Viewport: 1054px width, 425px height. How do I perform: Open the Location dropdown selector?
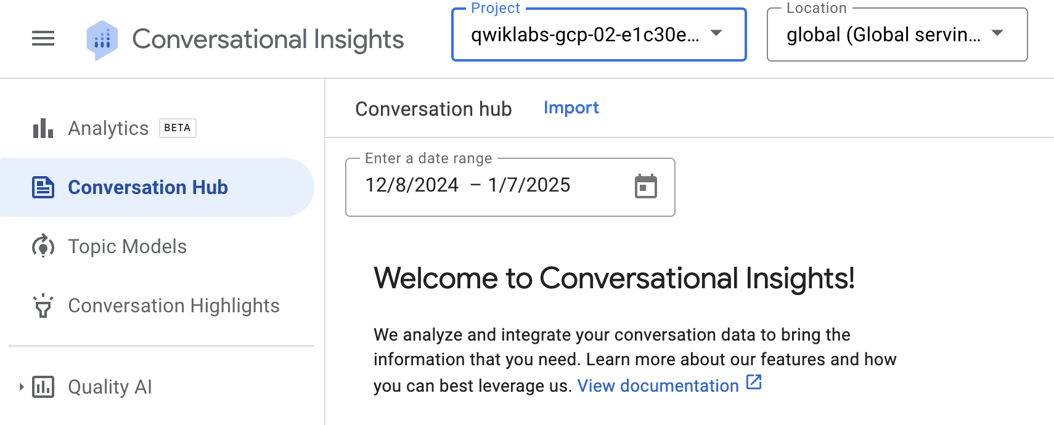click(897, 34)
